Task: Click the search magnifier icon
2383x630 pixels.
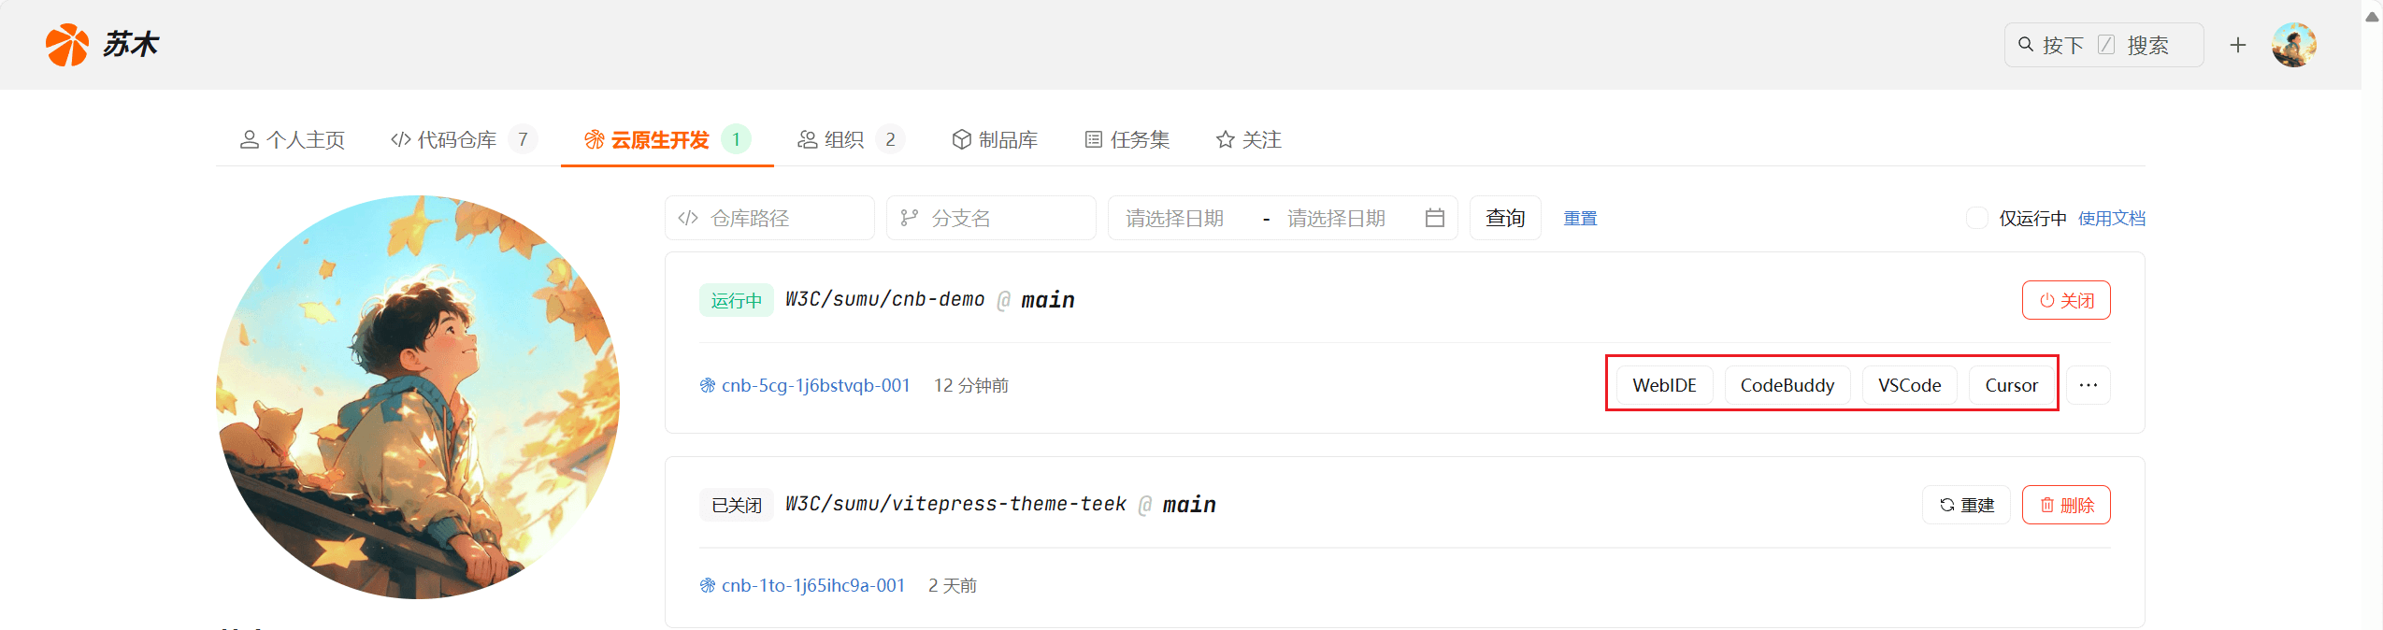Action: (x=2026, y=45)
